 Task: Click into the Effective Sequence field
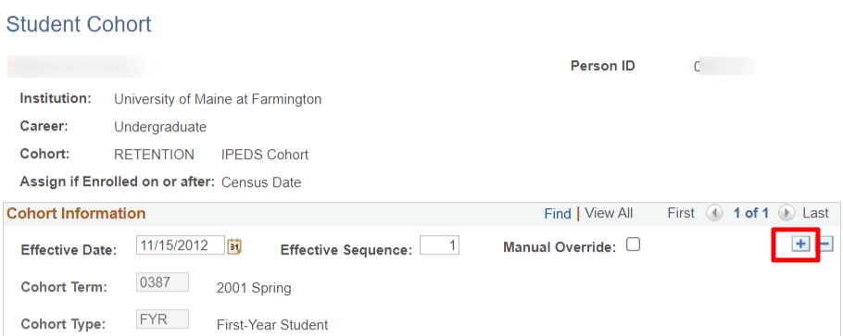(x=439, y=245)
